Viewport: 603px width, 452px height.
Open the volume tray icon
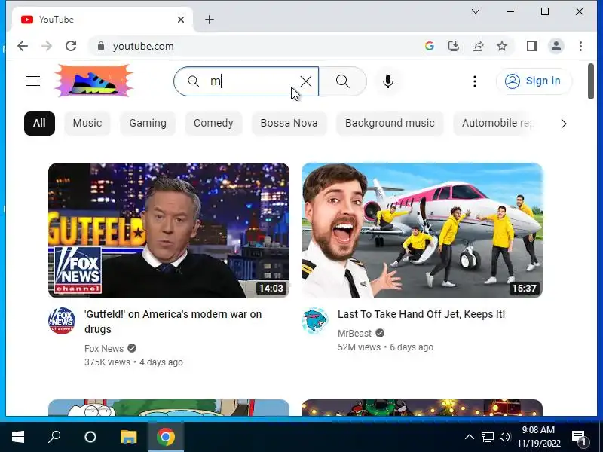pyautogui.click(x=504, y=437)
